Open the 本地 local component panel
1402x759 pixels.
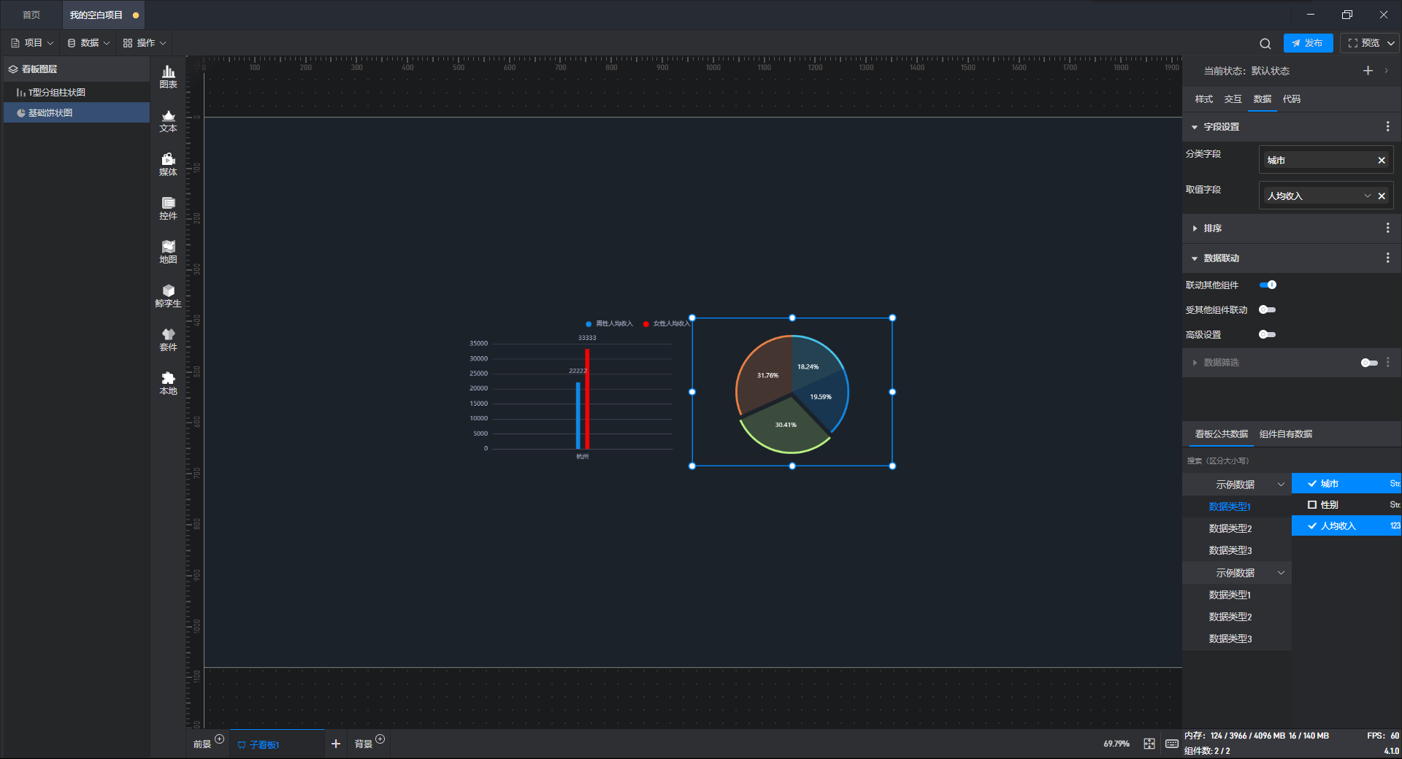point(168,383)
